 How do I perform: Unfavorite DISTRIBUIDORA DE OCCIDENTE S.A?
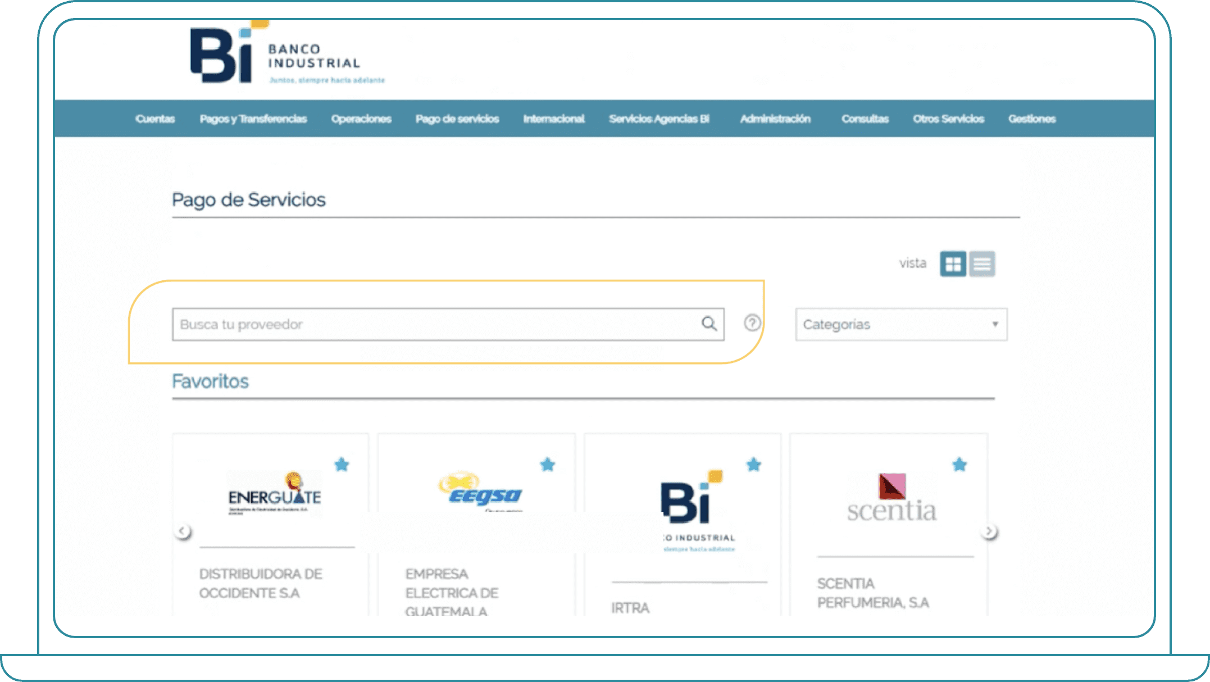[342, 465]
